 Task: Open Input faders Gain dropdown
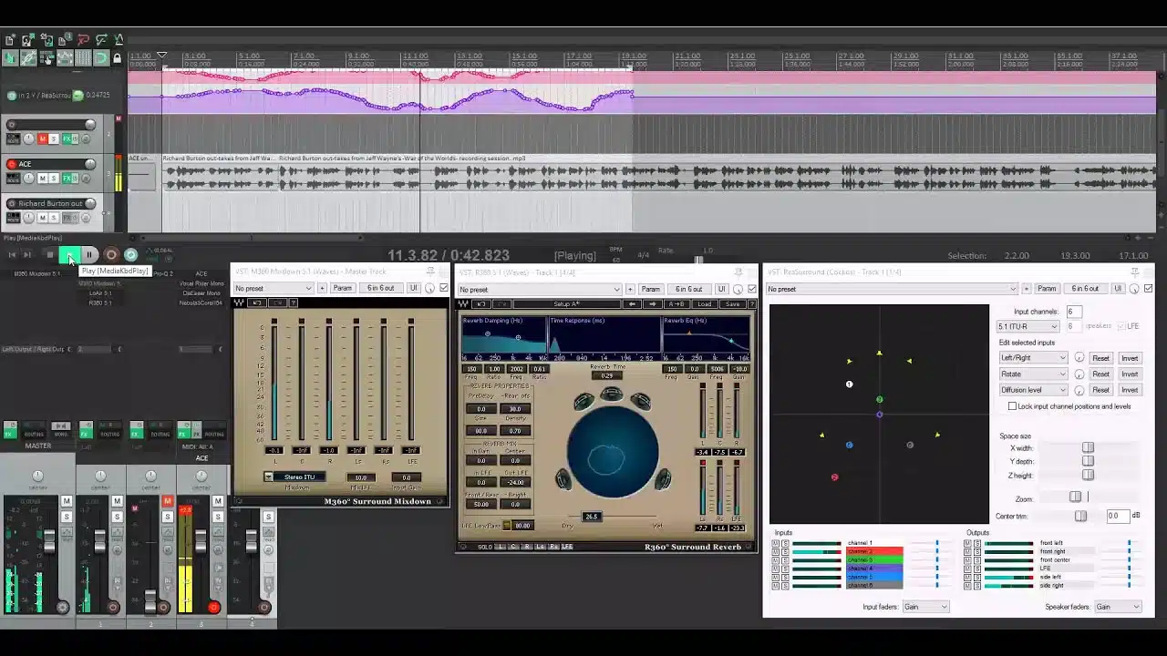point(925,607)
